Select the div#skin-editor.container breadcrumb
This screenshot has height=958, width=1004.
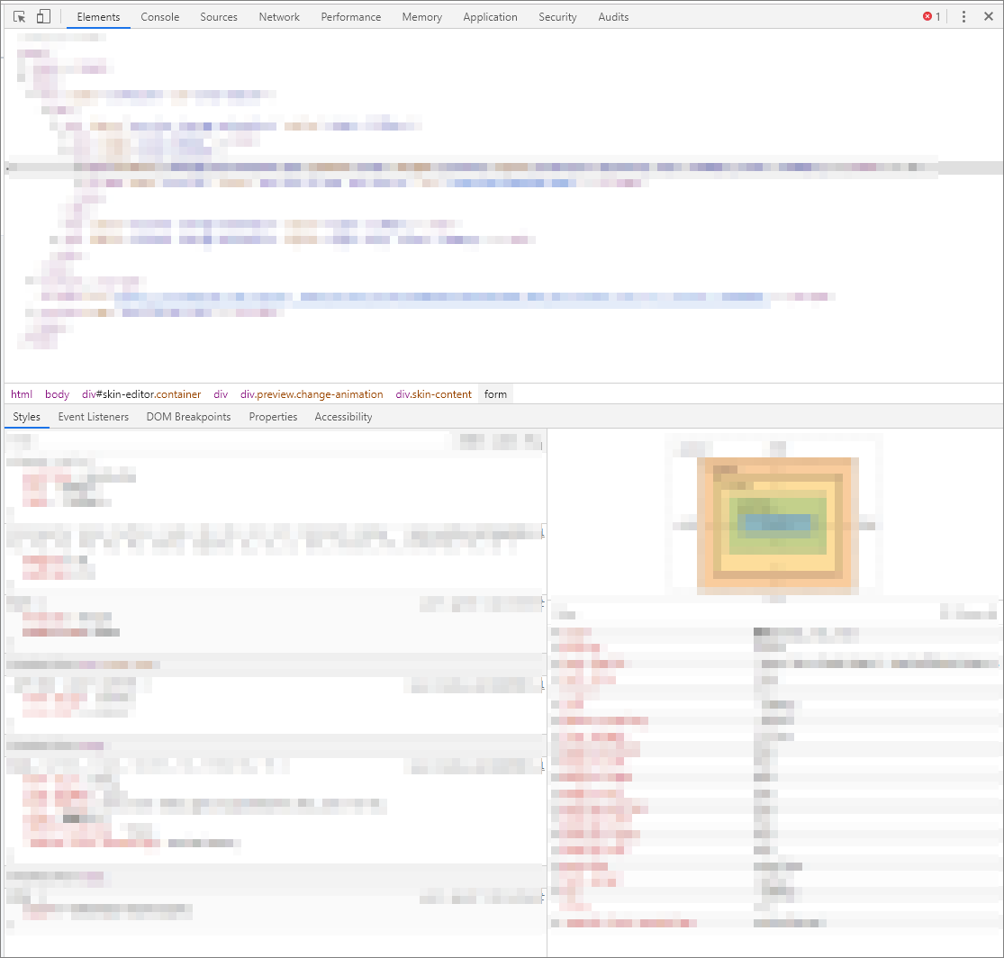click(x=141, y=394)
